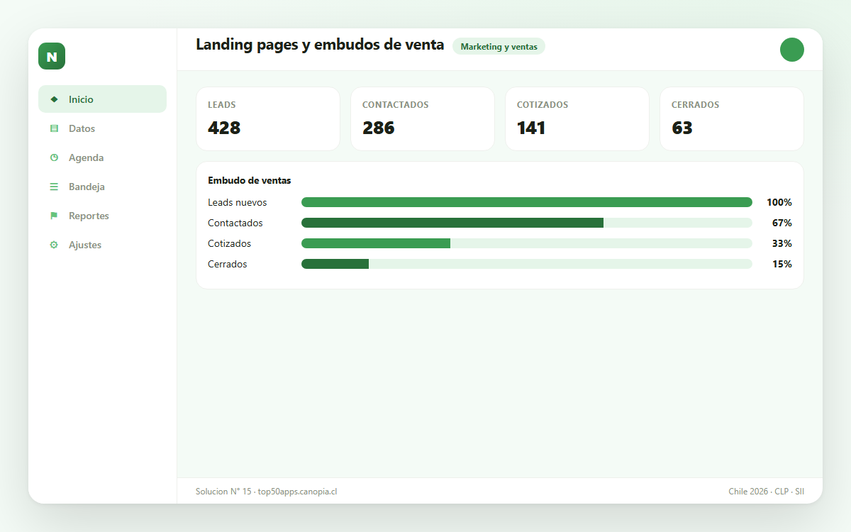Screen dimensions: 851x532
Task: Click the Marketing y ventas tag
Action: 499,47
